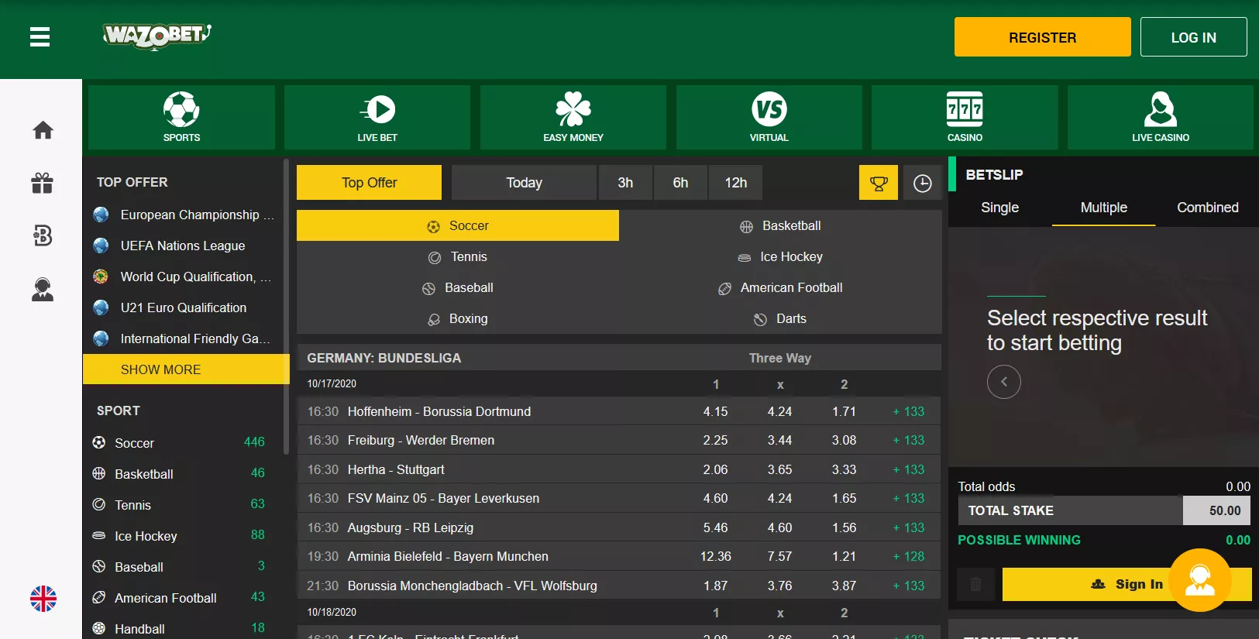Switch betslip to Single tab
This screenshot has height=639, width=1259.
click(999, 208)
